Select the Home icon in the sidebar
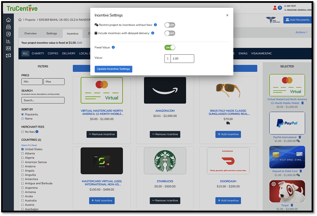This screenshot has width=317, height=216. click(x=8, y=20)
